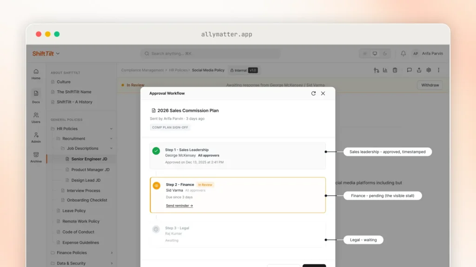Close the Approval Workflow dialog
This screenshot has width=476, height=267.
point(323,93)
